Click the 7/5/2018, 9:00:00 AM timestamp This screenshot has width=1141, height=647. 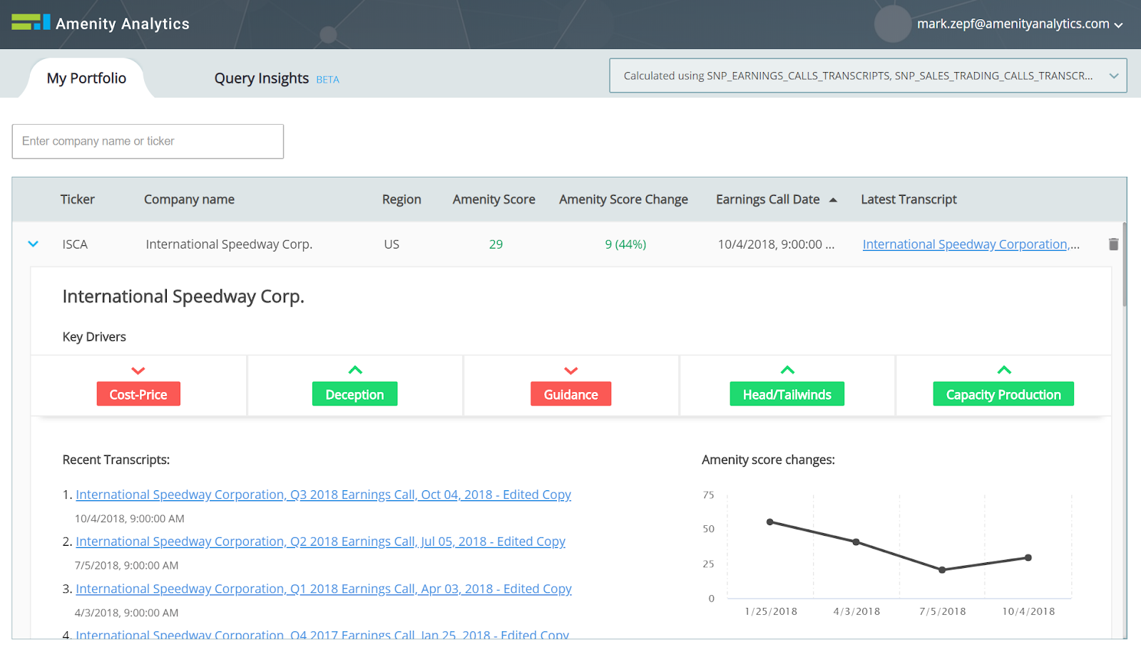[127, 566]
